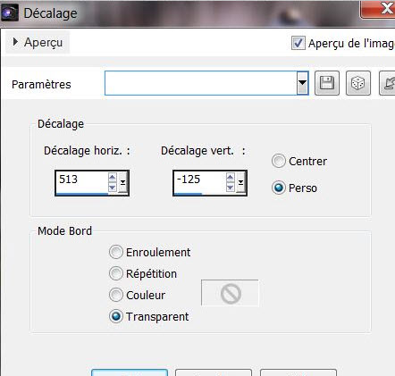Toggle the Aperçu de l'image checkbox
Image resolution: width=395 pixels, height=376 pixels.
pos(298,43)
